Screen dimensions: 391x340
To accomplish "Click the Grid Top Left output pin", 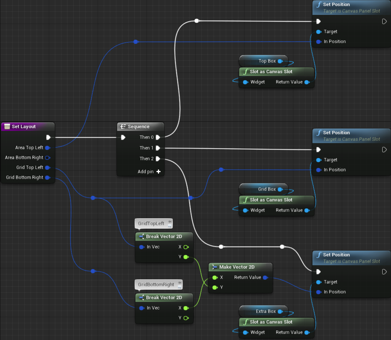I will coord(48,168).
